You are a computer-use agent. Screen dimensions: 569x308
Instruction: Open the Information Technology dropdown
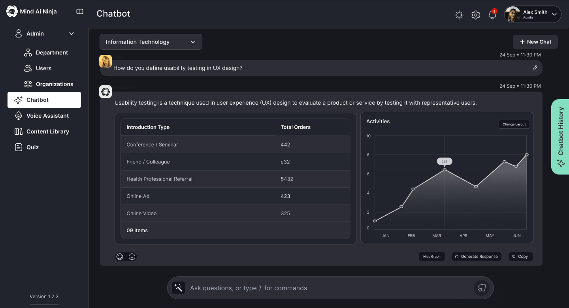tap(151, 42)
